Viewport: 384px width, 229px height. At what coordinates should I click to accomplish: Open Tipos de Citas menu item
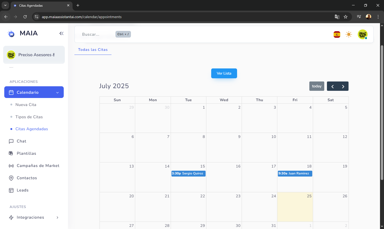(29, 117)
